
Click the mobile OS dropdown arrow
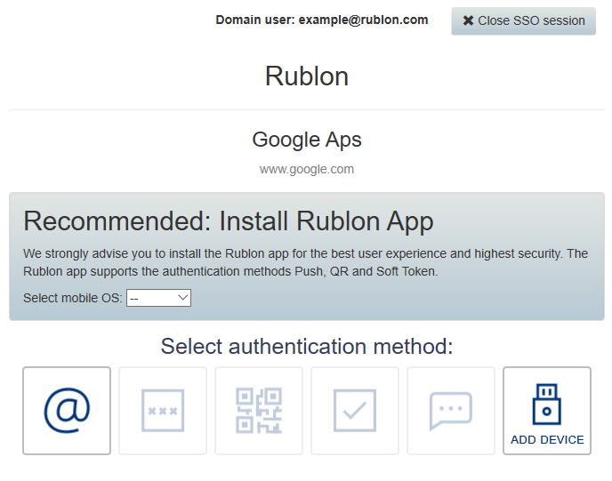point(183,298)
